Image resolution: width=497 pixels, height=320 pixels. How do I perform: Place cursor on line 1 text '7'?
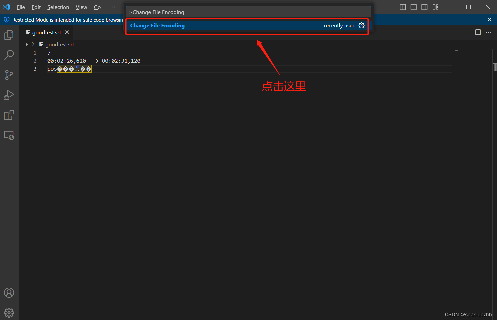tap(49, 53)
